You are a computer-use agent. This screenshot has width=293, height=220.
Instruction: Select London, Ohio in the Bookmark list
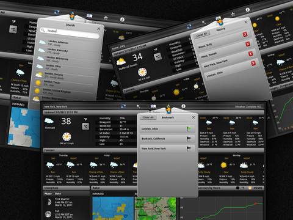pyautogui.click(x=167, y=129)
